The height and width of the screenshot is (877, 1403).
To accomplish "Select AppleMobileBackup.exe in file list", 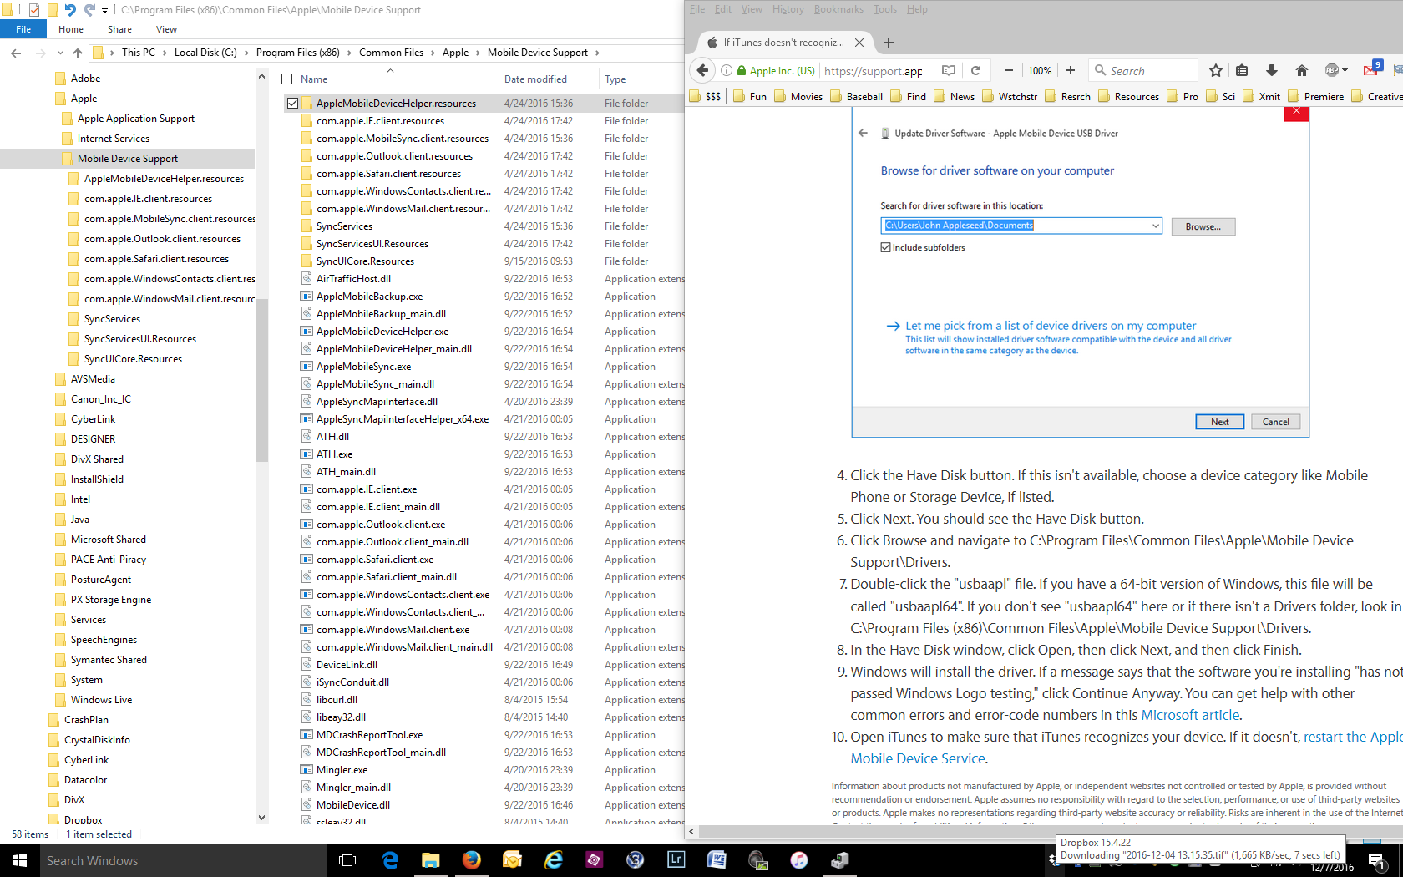I will [x=369, y=297].
